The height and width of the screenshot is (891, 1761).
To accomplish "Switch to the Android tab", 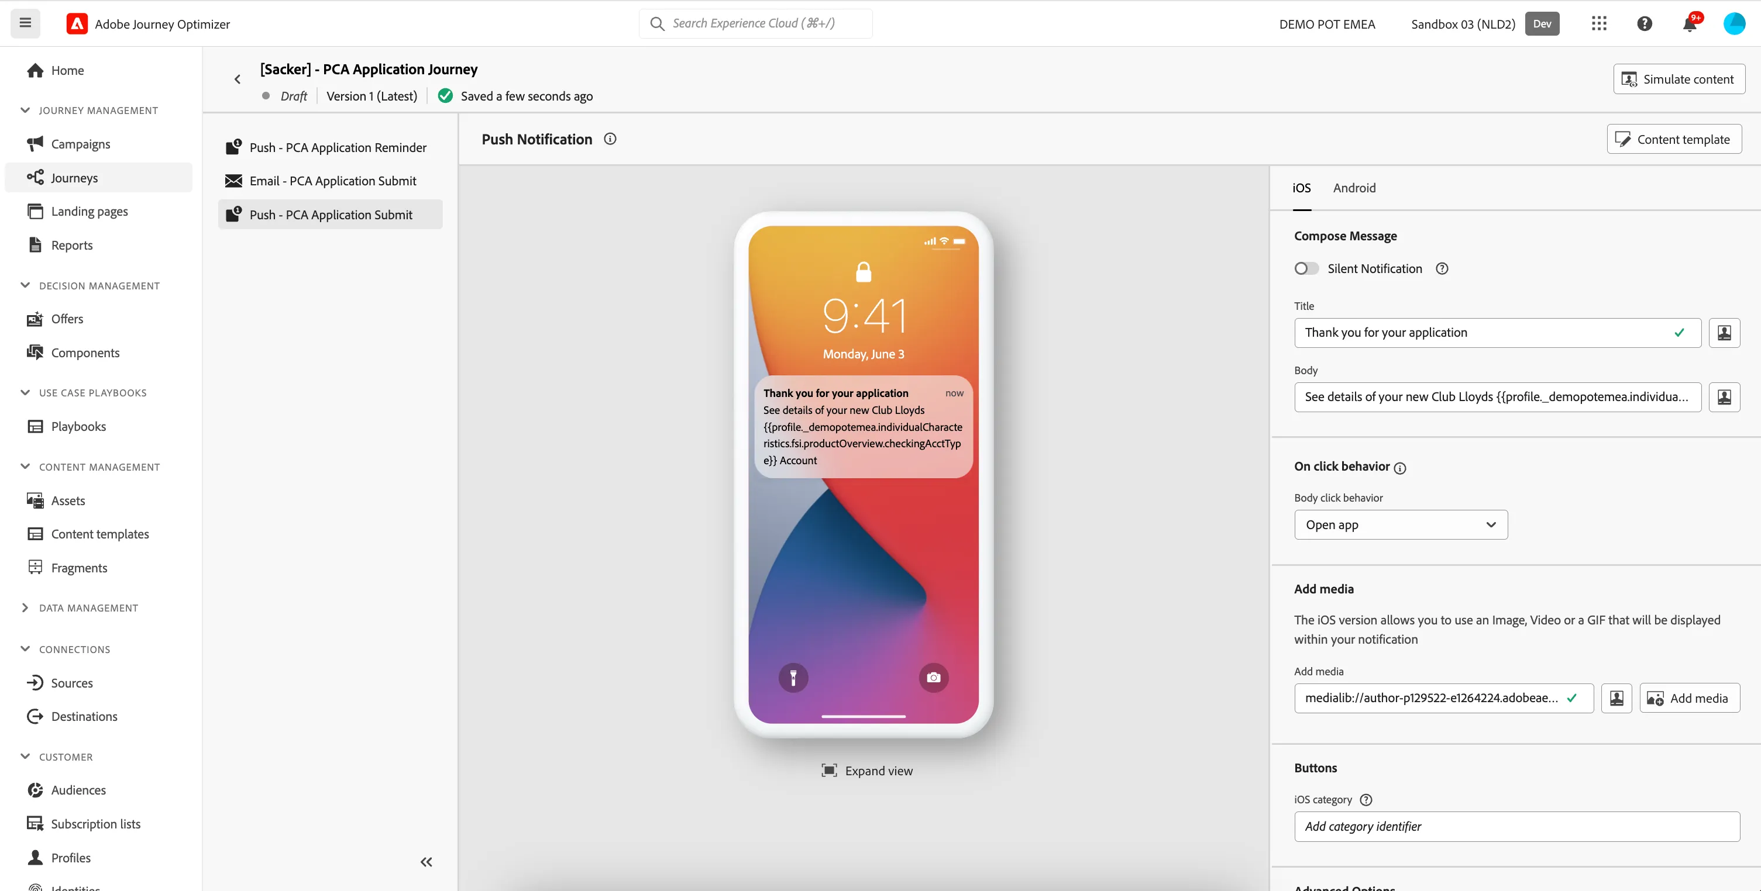I will (x=1354, y=188).
